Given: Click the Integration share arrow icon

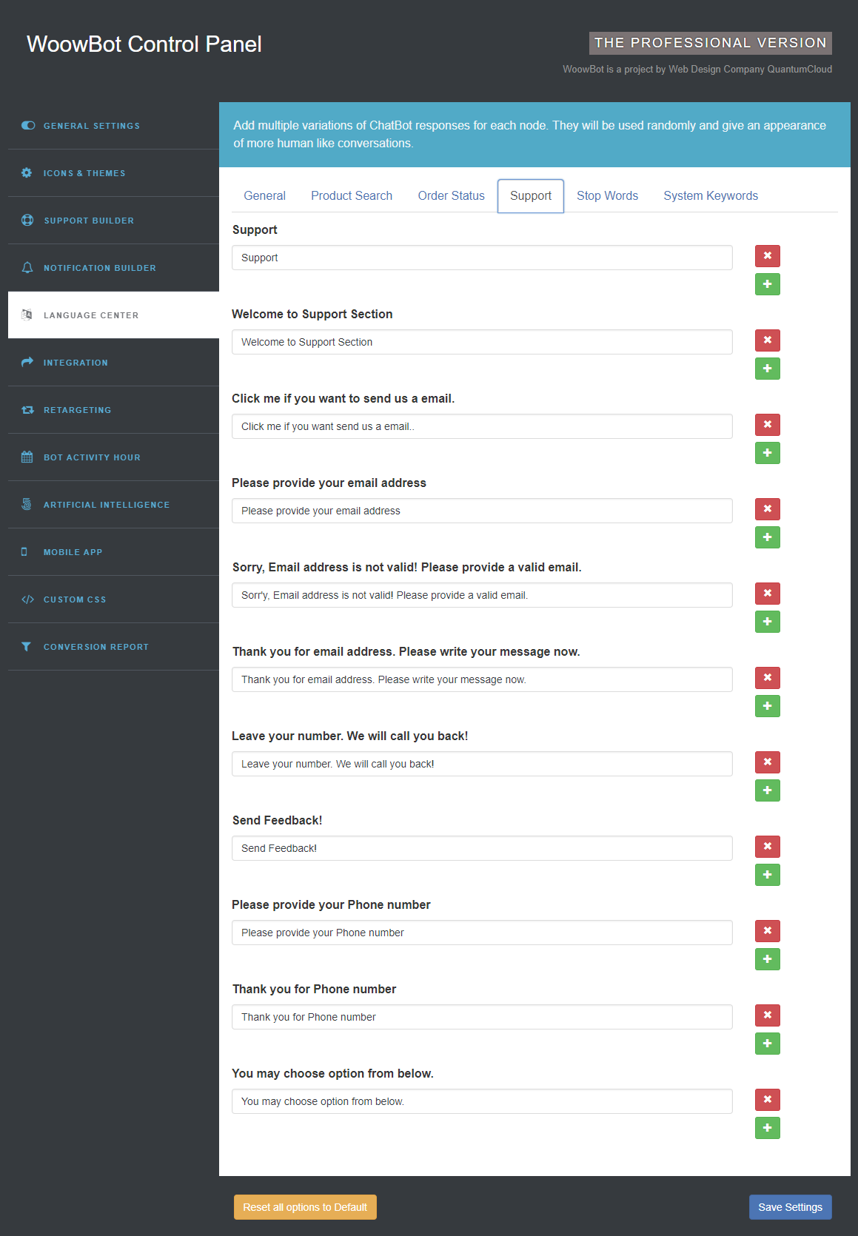Looking at the screenshot, I should click(x=27, y=362).
